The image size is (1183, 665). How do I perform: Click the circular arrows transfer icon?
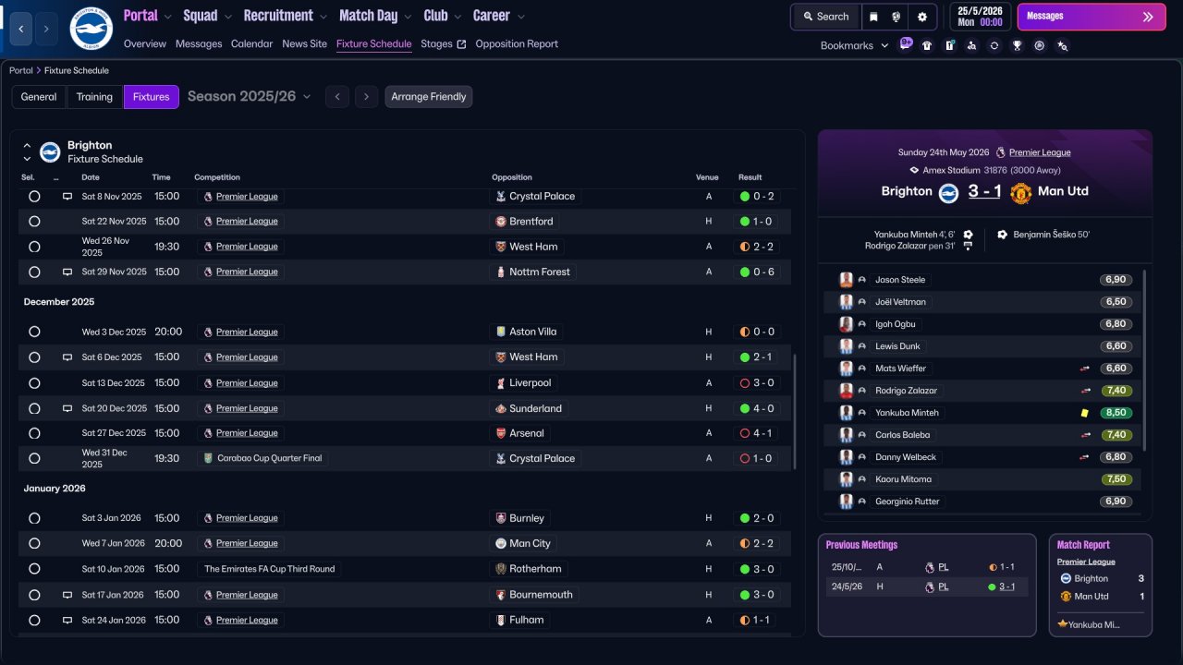[994, 45]
